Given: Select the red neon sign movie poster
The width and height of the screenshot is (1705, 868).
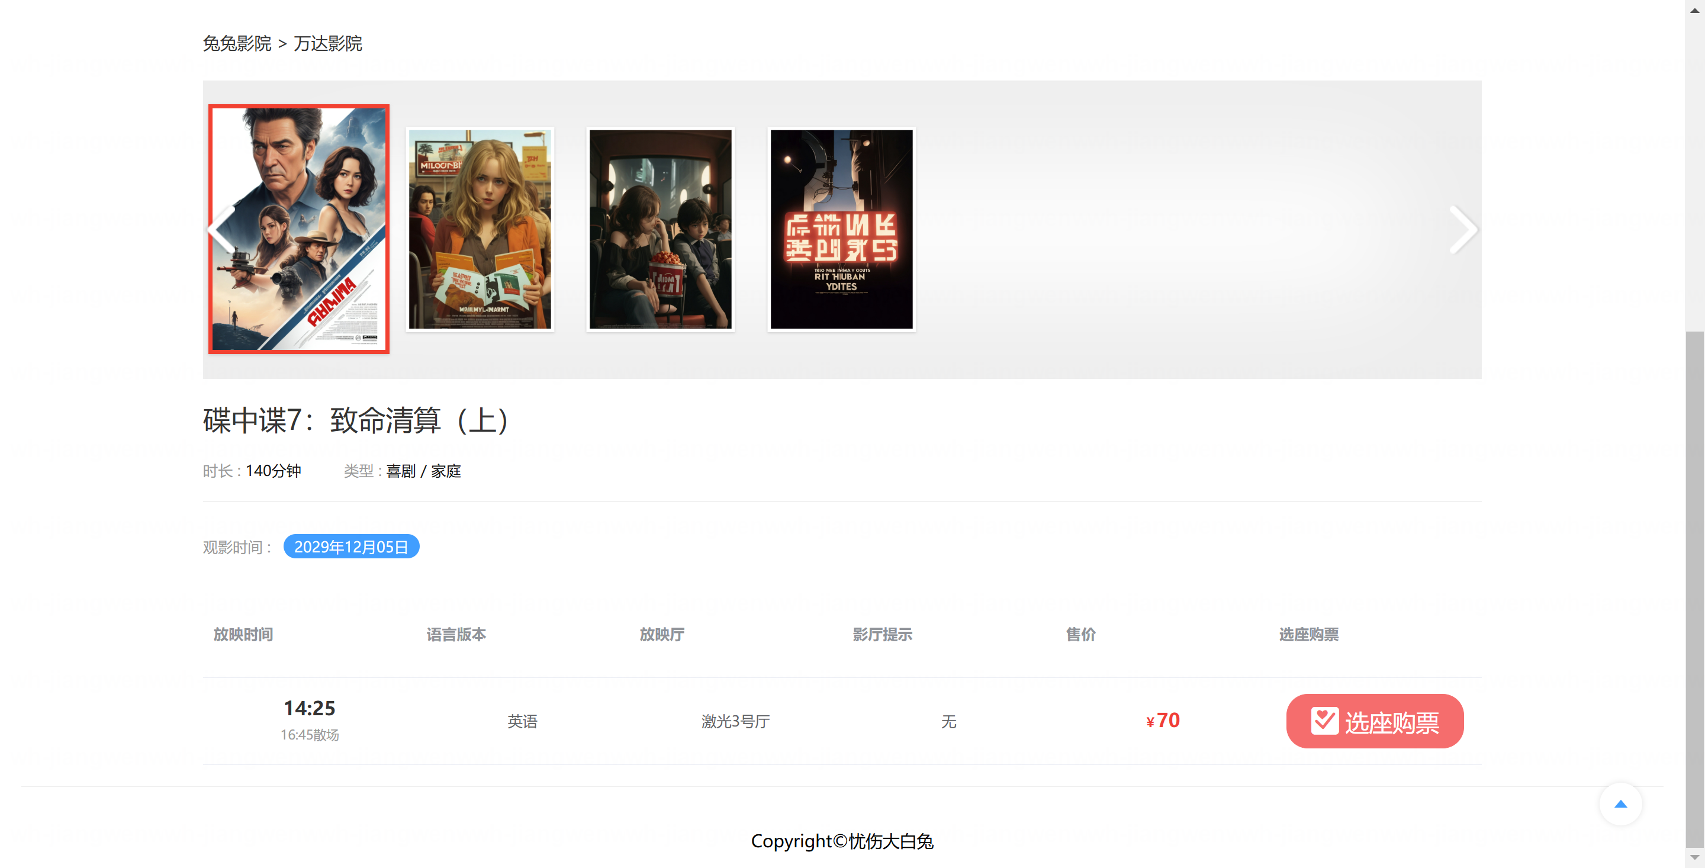Looking at the screenshot, I should (841, 229).
